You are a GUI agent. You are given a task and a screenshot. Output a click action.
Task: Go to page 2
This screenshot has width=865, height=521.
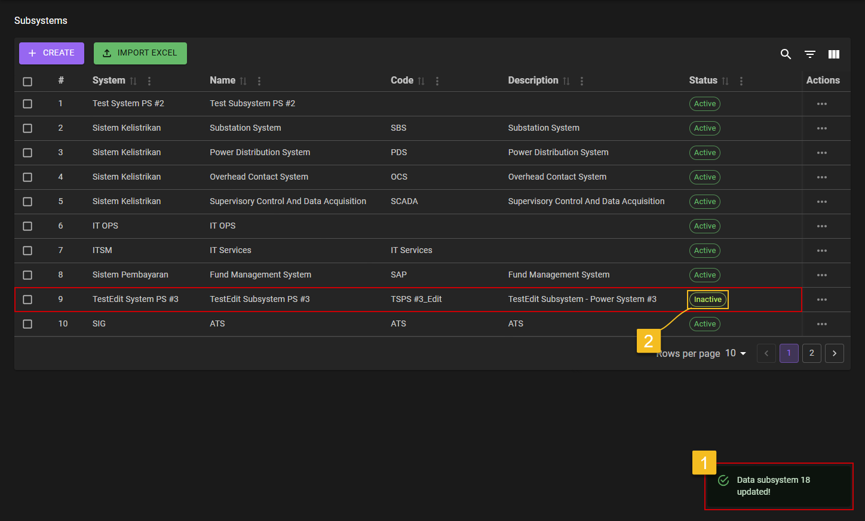point(811,353)
